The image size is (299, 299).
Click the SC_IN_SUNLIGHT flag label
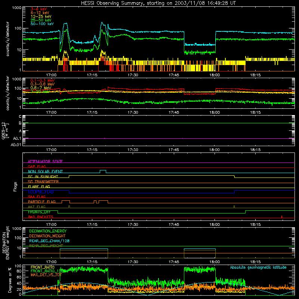pos(43,176)
